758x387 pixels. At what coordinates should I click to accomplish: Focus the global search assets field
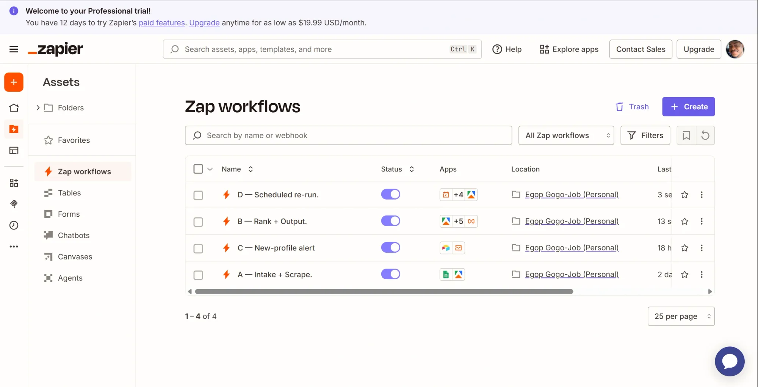[x=322, y=49]
